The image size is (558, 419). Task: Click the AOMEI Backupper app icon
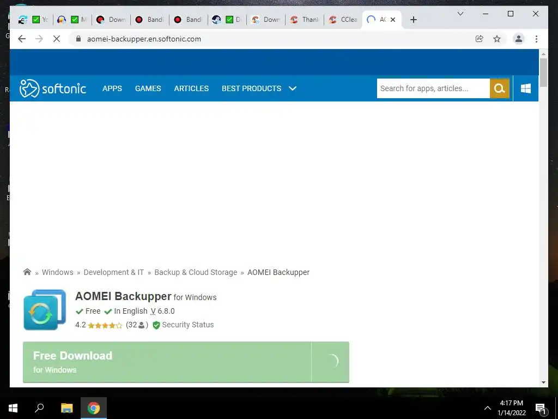pyautogui.click(x=45, y=310)
